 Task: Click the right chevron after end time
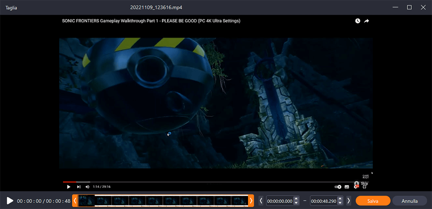pyautogui.click(x=349, y=201)
